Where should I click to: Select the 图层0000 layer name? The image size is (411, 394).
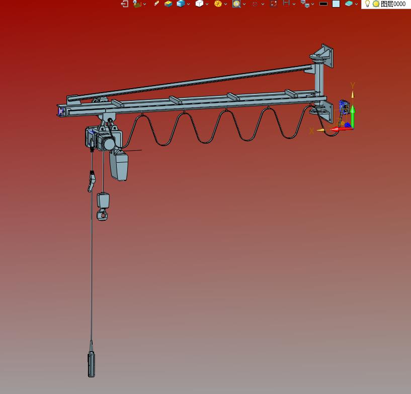(x=393, y=4)
